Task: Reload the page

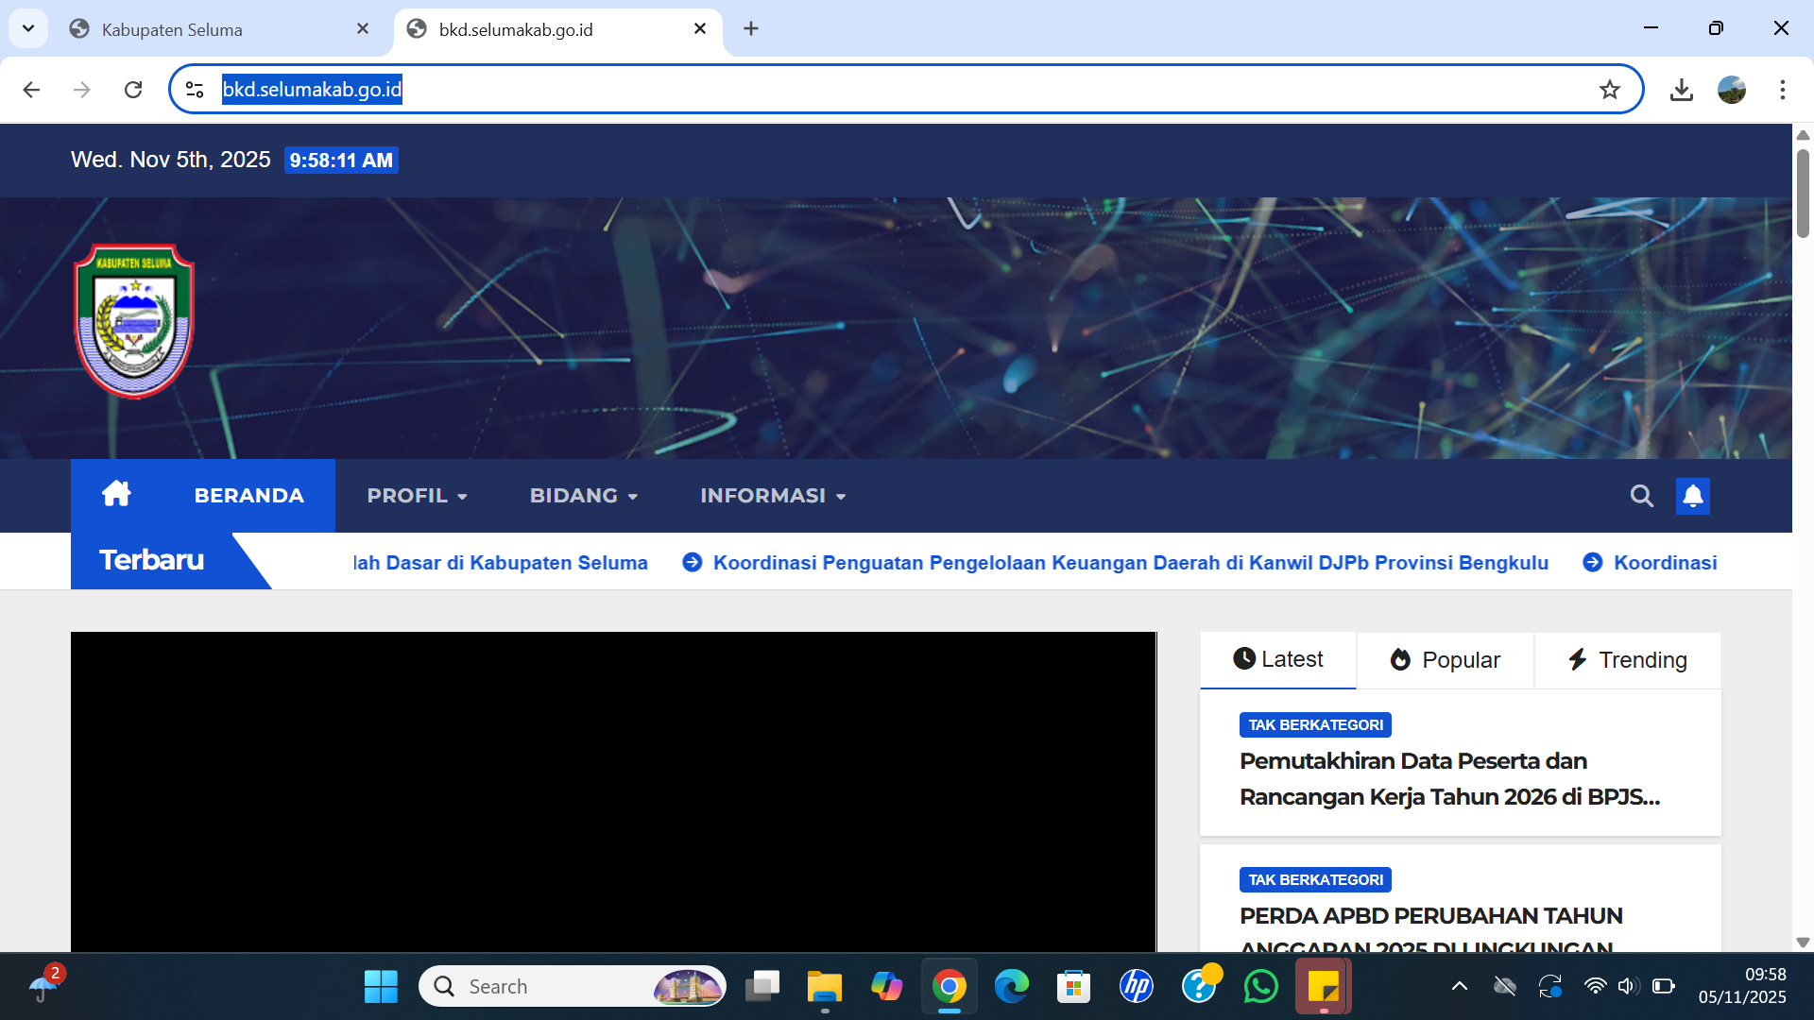Action: coord(133,90)
